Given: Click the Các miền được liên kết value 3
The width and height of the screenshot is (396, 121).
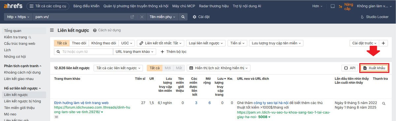Looking at the screenshot, I should coord(196,103).
